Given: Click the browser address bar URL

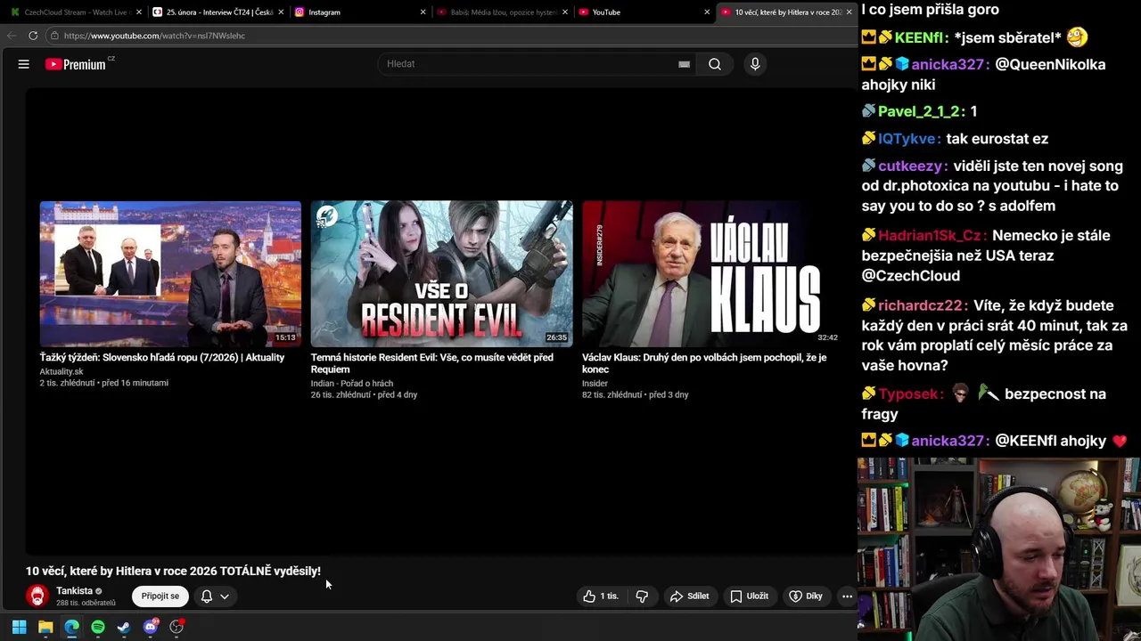Looking at the screenshot, I should 154,36.
